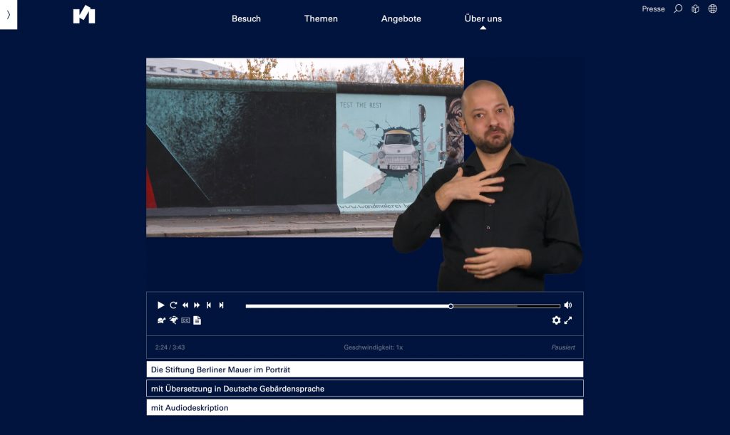
Task: Select the 'mit Audiodeskription' version
Action: point(364,407)
